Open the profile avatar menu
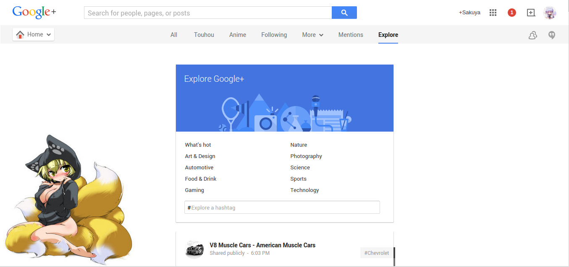 (550, 13)
